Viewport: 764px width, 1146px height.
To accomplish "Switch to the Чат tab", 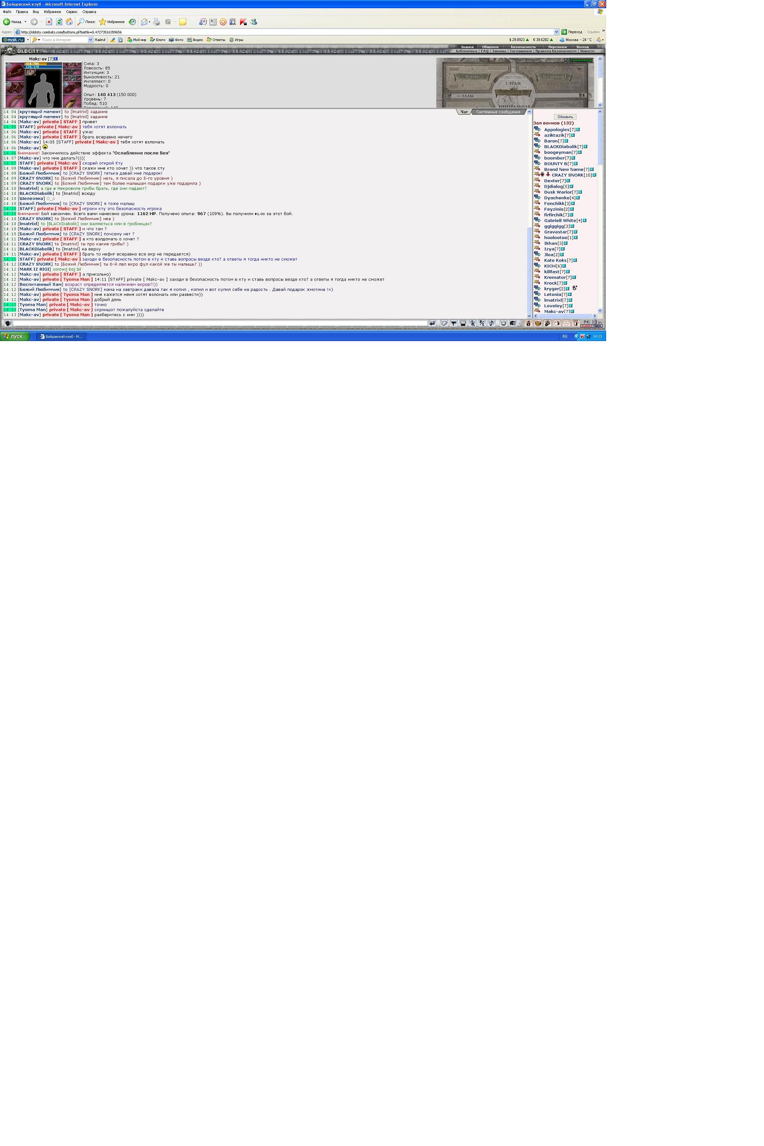I will point(464,112).
